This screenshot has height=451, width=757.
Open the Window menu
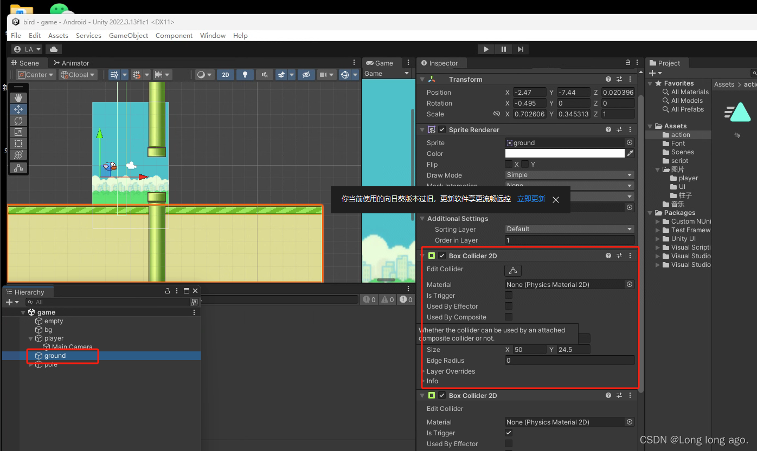click(213, 35)
